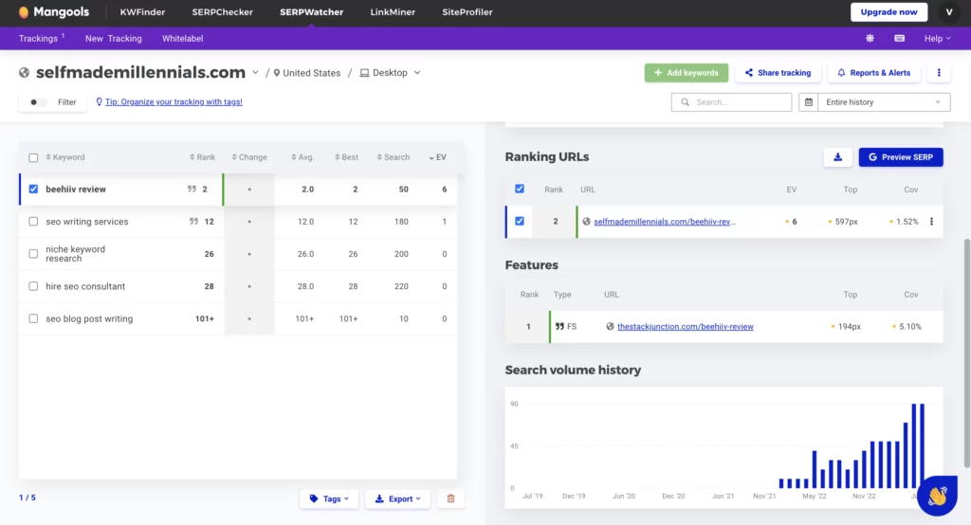
Task: Expand the Entire history date dropdown
Action: coord(874,102)
